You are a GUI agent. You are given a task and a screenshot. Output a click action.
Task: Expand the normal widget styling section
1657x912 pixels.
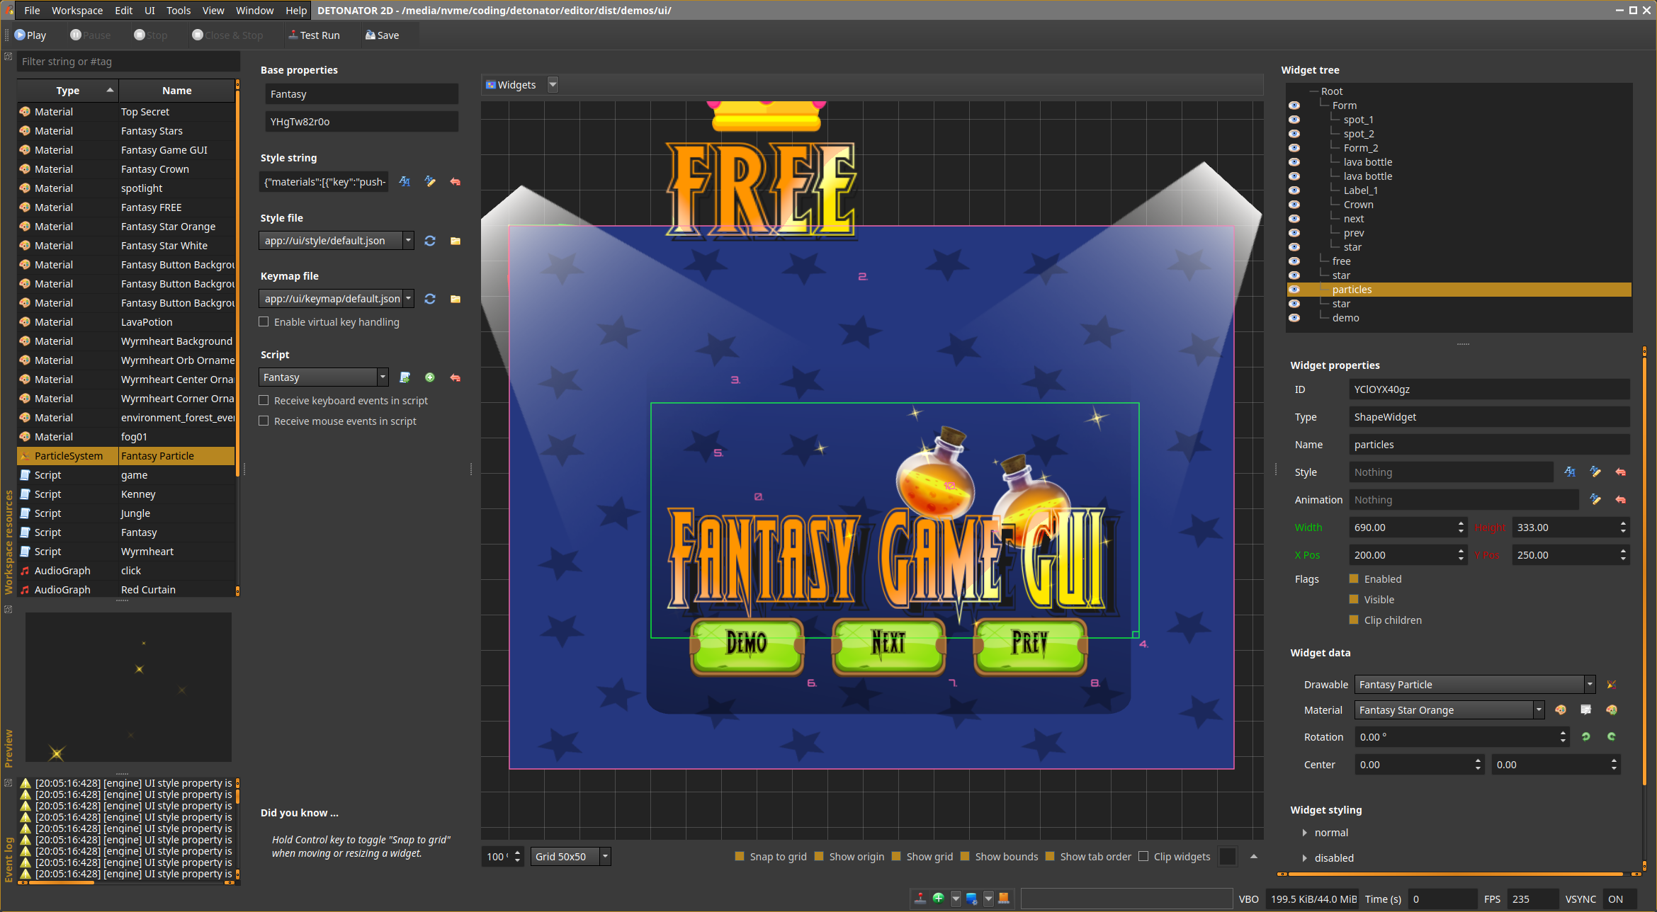tap(1305, 833)
